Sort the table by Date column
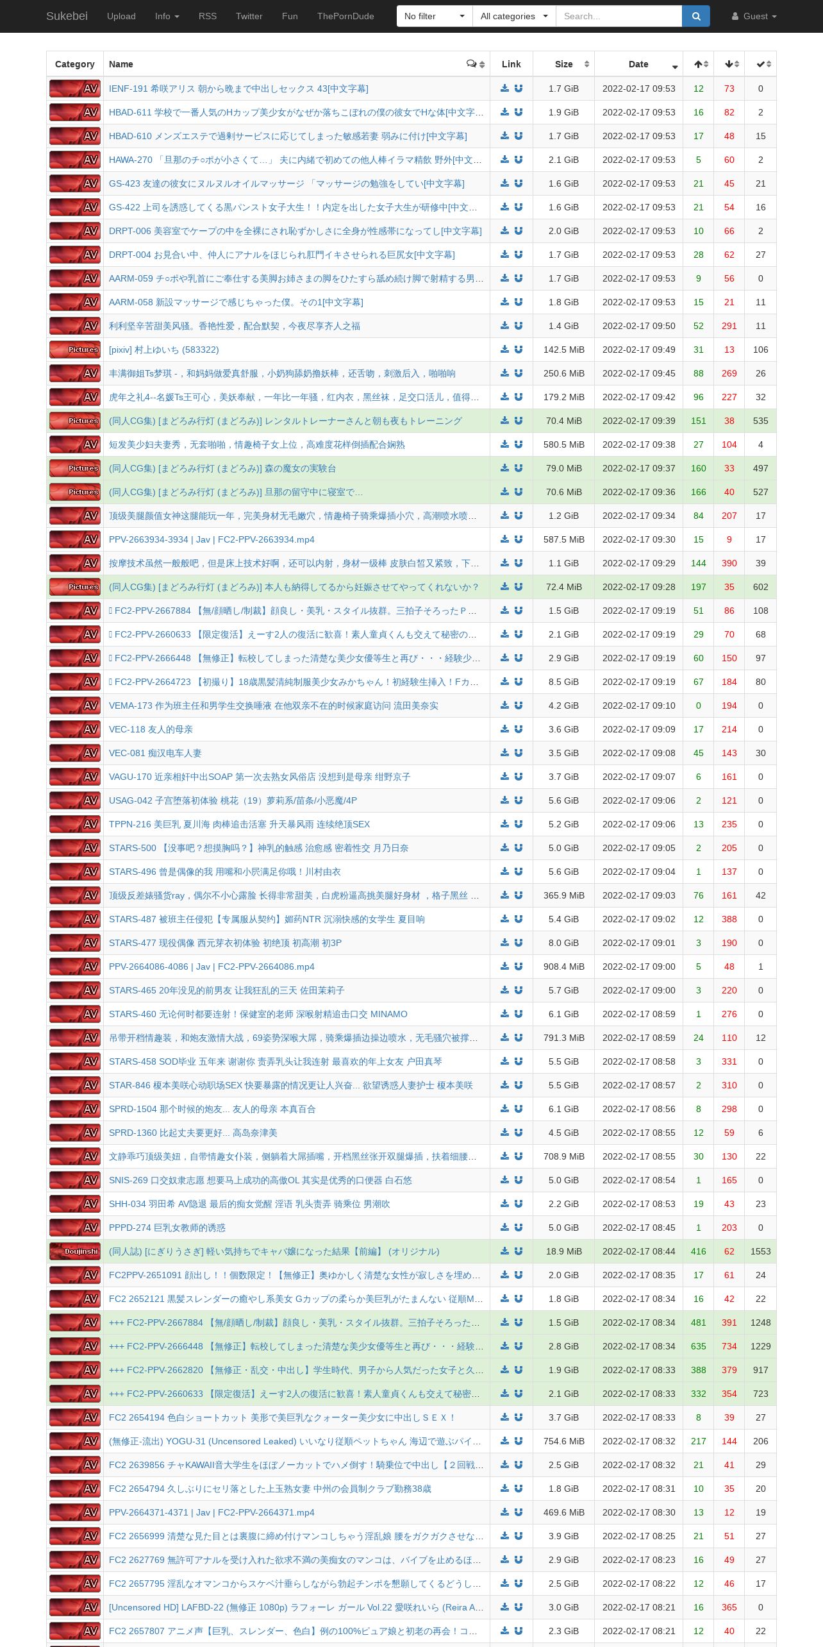The image size is (823, 1647). pyautogui.click(x=638, y=64)
